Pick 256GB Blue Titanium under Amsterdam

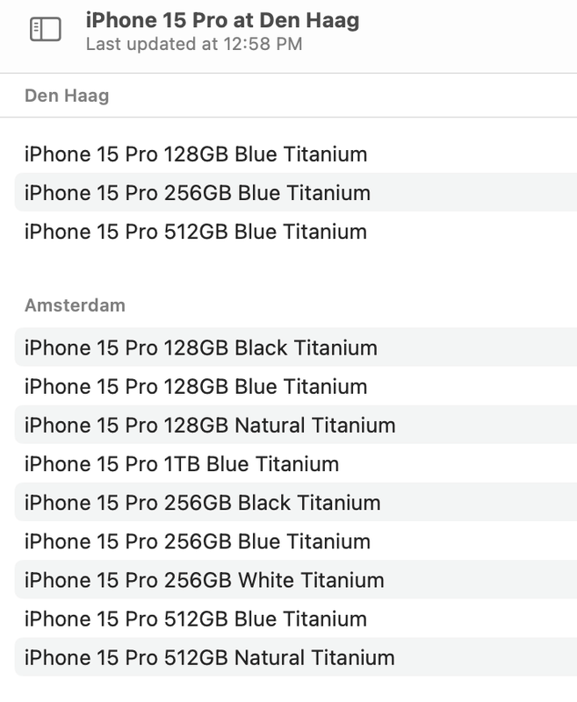click(198, 541)
